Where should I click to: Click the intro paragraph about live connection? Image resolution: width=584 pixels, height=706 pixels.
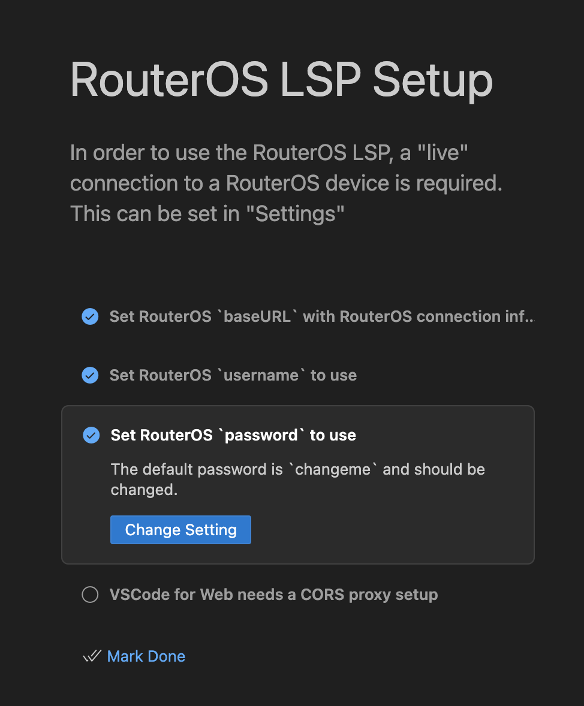[x=286, y=183]
